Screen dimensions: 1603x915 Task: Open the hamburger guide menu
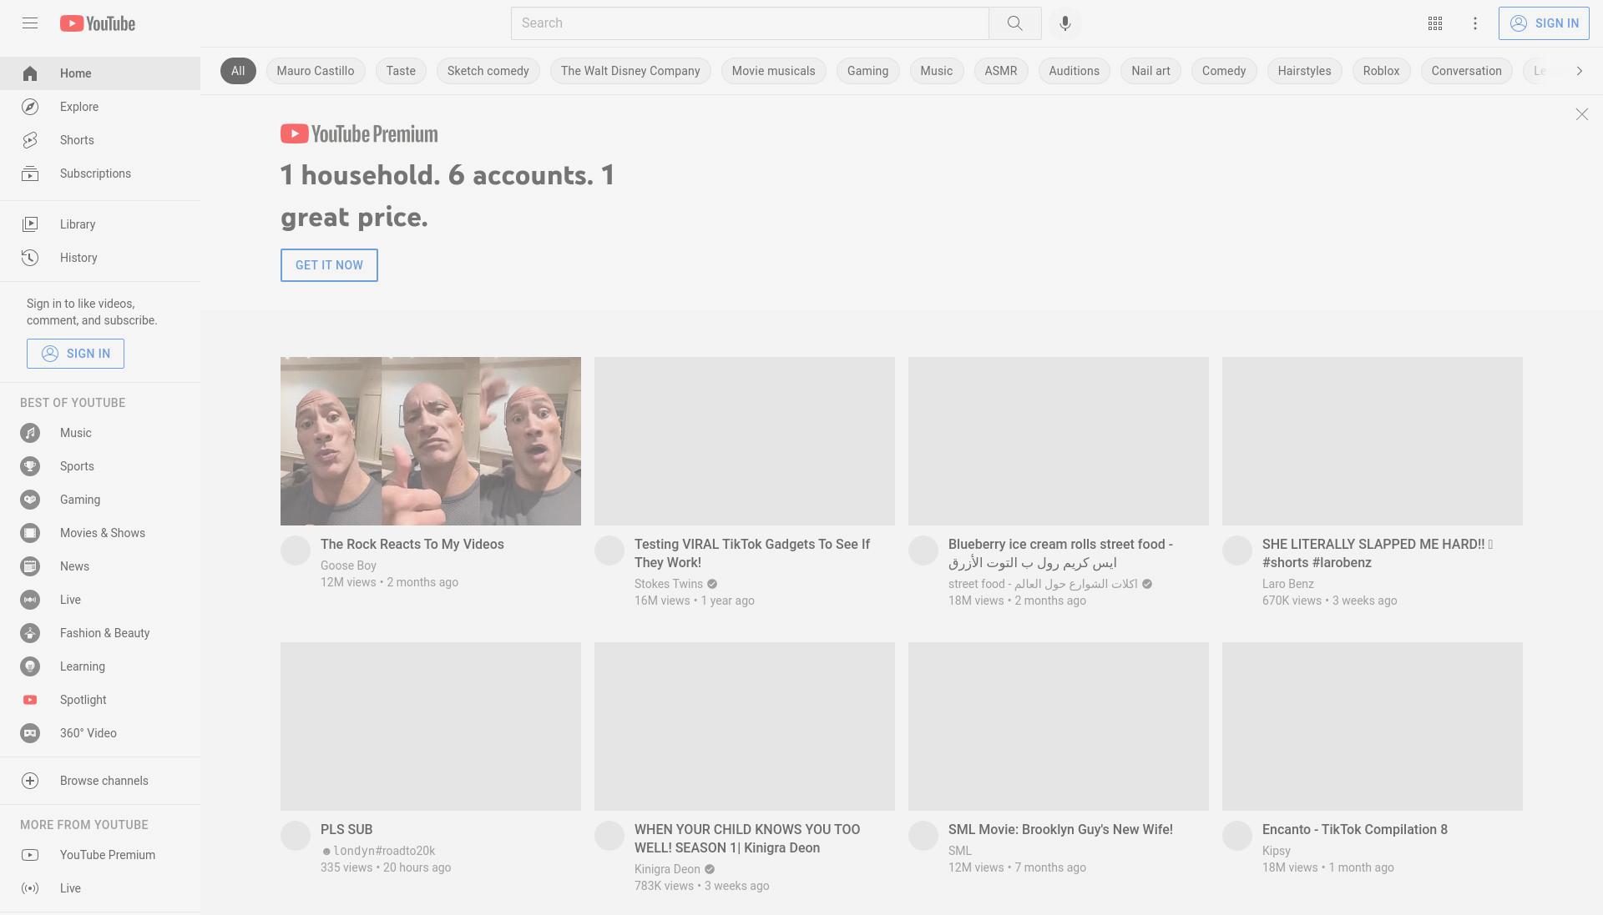click(x=30, y=23)
